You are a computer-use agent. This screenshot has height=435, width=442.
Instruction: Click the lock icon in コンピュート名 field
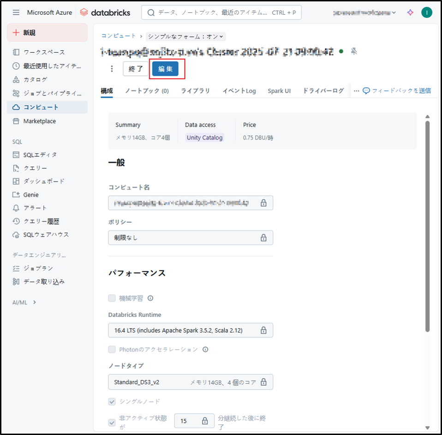tap(263, 203)
